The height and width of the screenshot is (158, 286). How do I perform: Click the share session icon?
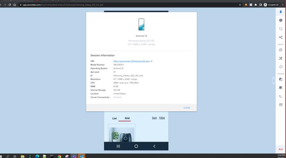281,37
